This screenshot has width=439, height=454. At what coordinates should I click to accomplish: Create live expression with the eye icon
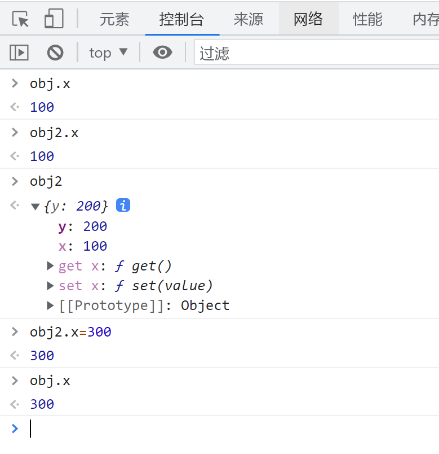163,53
